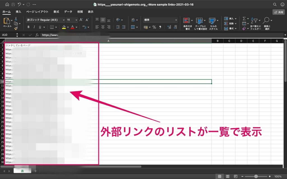
Task: Click the wrap text icon
Action: 133,20
